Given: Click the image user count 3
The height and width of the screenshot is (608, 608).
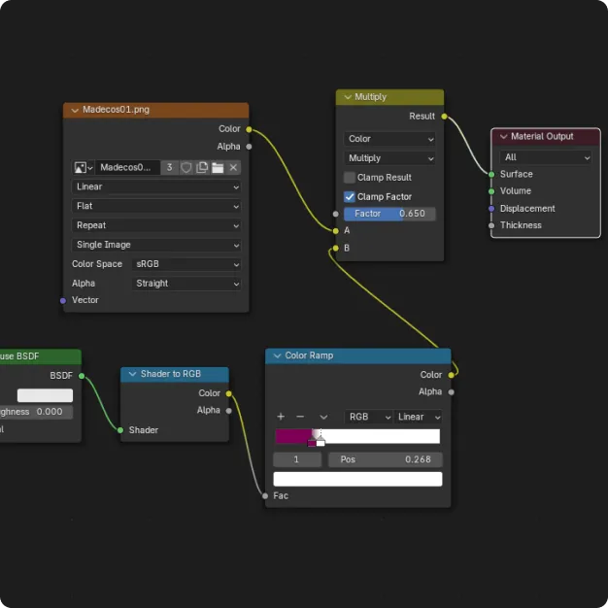Looking at the screenshot, I should 169,167.
